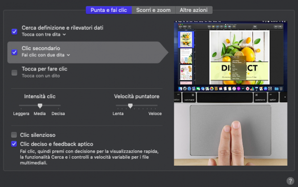The image size is (298, 187).
Task: Expand the Tocca con tre dita dropdown
Action: [44, 34]
